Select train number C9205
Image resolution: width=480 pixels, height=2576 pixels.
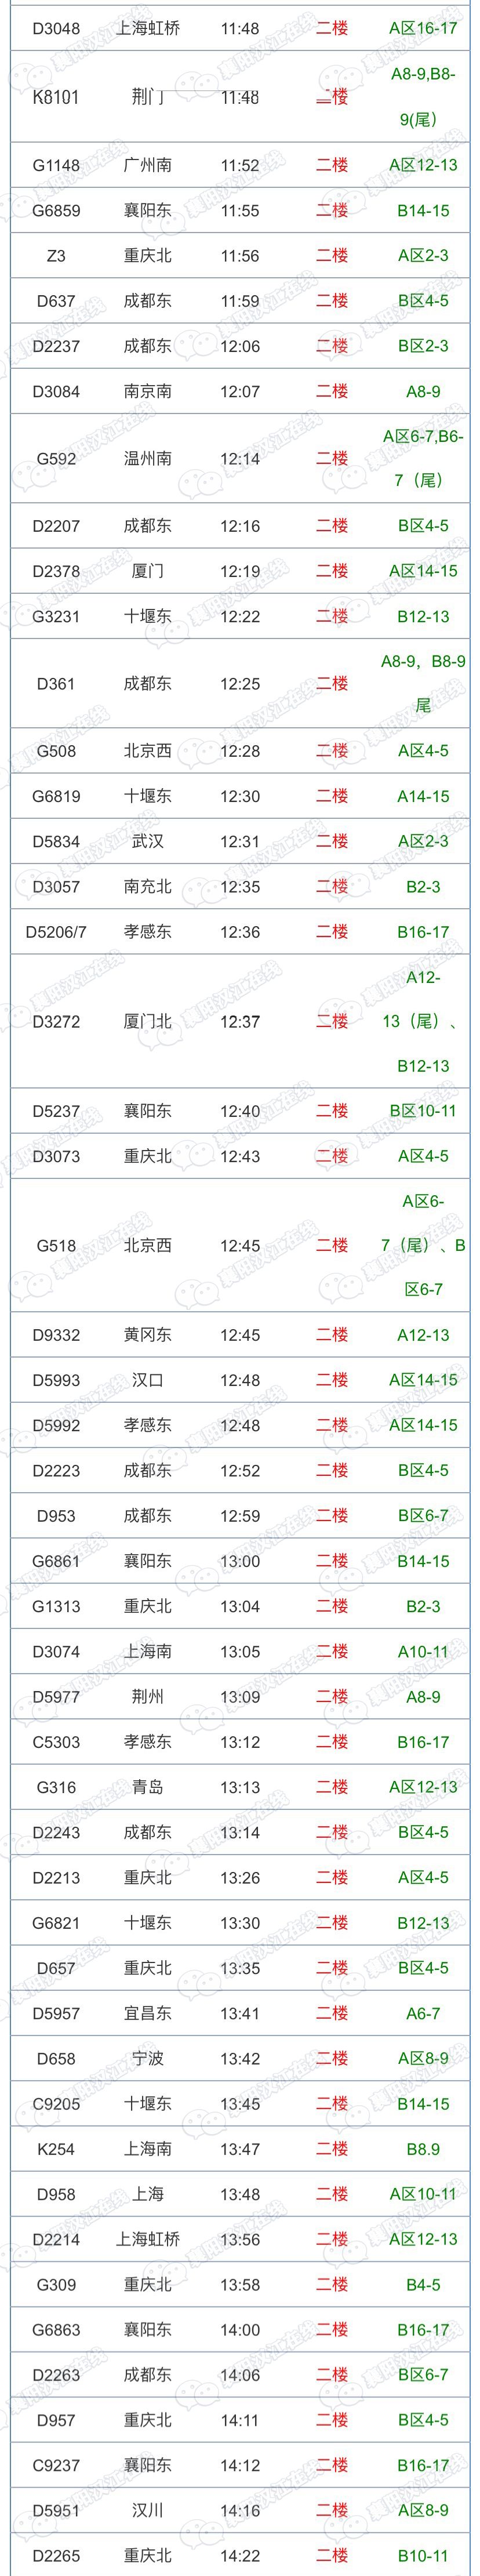[56, 2104]
